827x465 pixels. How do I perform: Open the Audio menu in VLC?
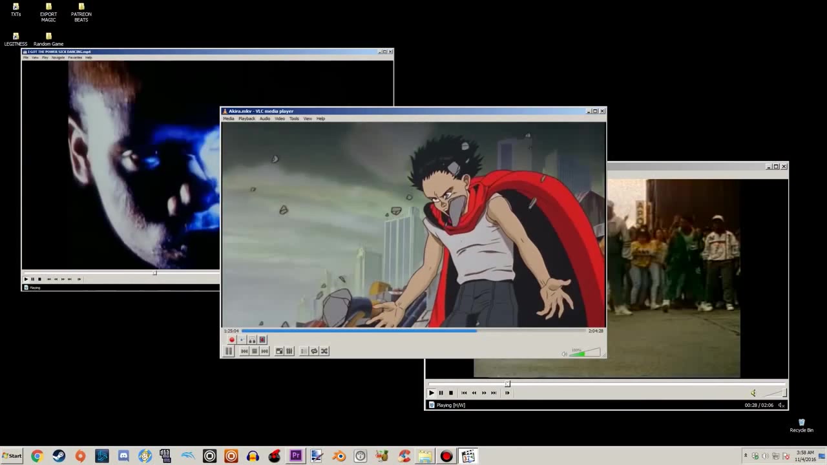coord(265,119)
